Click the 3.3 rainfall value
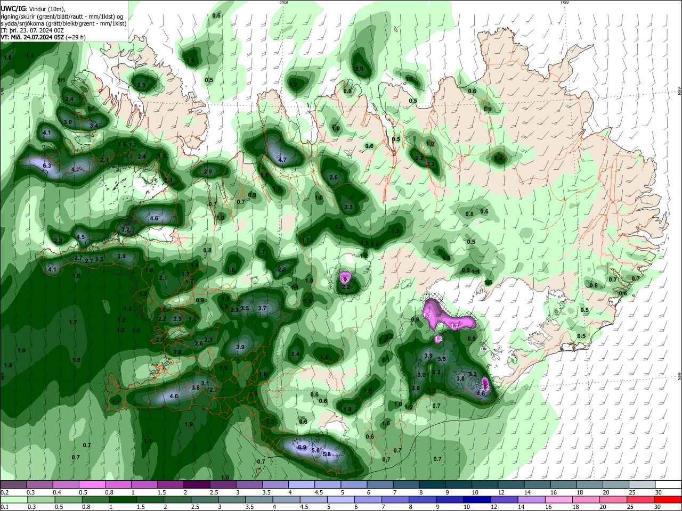Viewport: 682px width, 511px height. (x=472, y=374)
